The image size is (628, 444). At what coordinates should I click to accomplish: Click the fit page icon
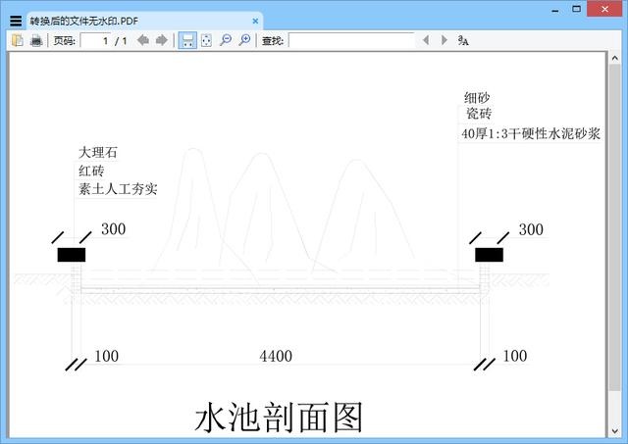tap(206, 40)
